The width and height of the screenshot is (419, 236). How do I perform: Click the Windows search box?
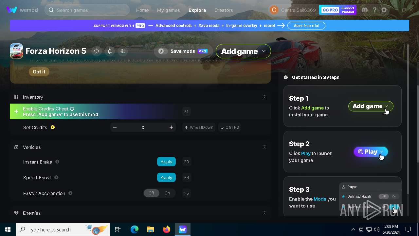[x=63, y=229]
